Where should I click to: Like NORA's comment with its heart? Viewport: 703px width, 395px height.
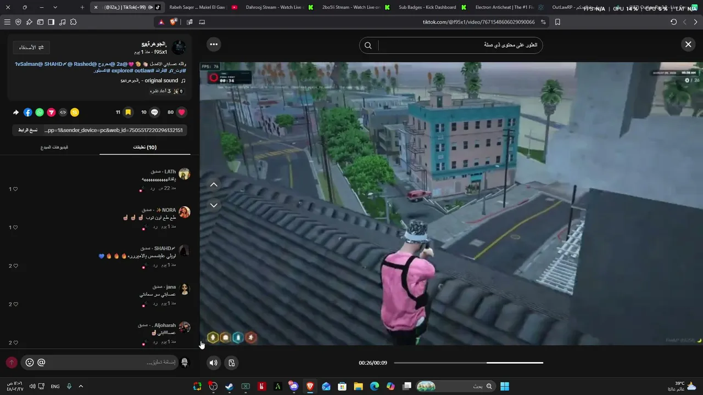click(15, 227)
